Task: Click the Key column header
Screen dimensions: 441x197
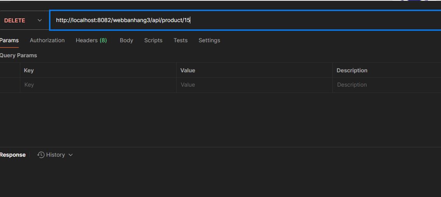Action: [x=29, y=70]
